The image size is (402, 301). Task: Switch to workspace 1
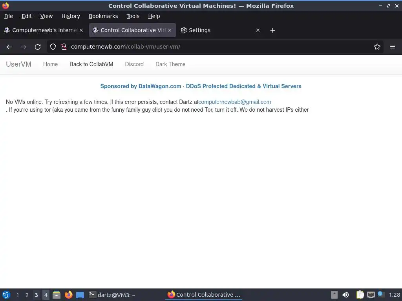[x=17, y=295]
